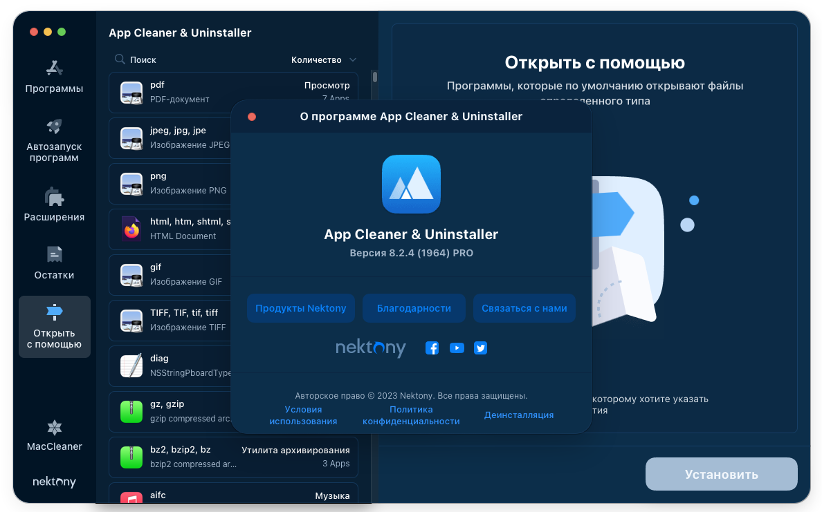The height and width of the screenshot is (512, 822).
Task: Open Nektony Twitter page icon
Action: coord(480,348)
